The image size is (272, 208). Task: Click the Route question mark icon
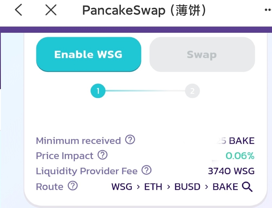click(73, 186)
